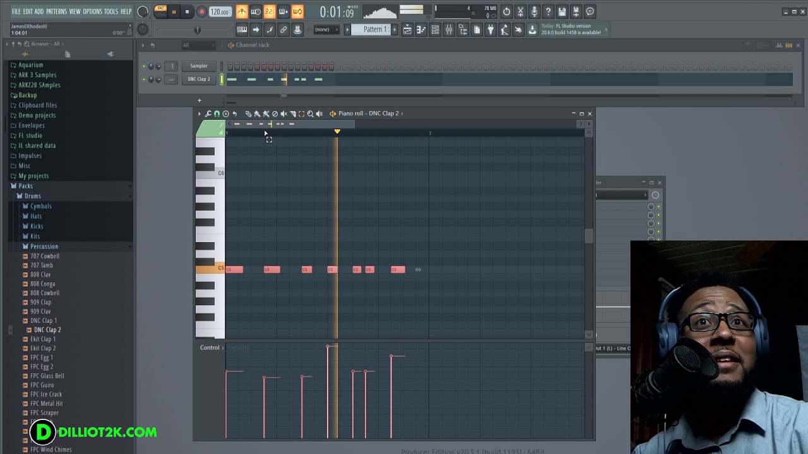Pause playback with the pause button
This screenshot has height=454, width=808.
(174, 11)
